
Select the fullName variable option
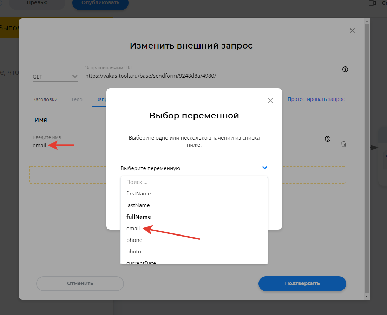point(138,217)
